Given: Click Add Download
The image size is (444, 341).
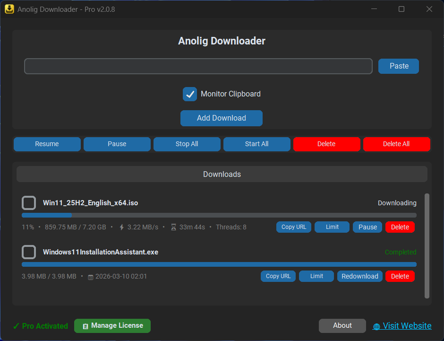Looking at the screenshot, I should (x=221, y=118).
